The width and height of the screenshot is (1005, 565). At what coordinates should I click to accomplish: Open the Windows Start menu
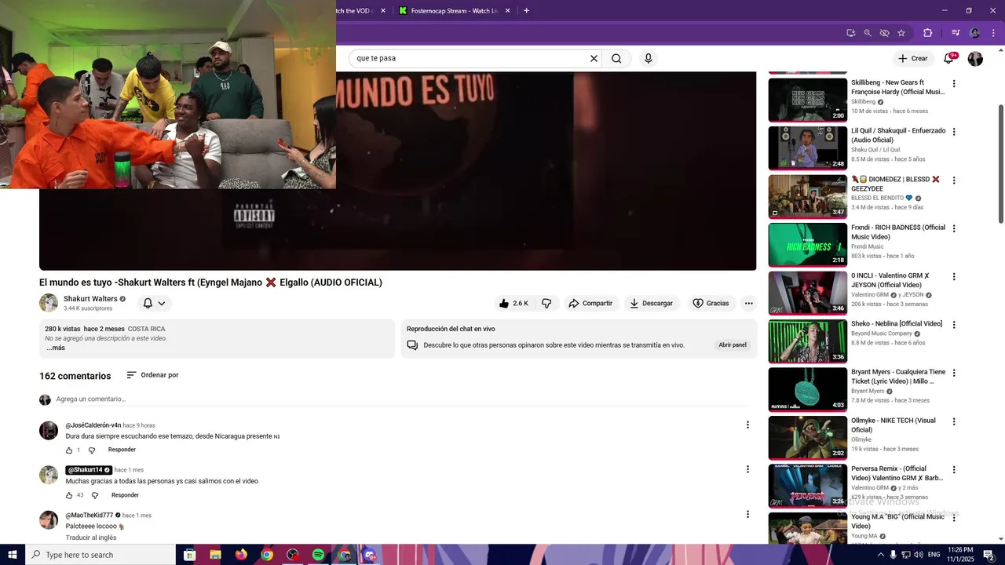12,555
